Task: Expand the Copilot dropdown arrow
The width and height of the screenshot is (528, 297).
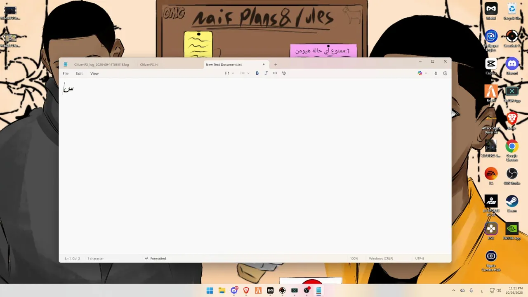Action: 426,73
